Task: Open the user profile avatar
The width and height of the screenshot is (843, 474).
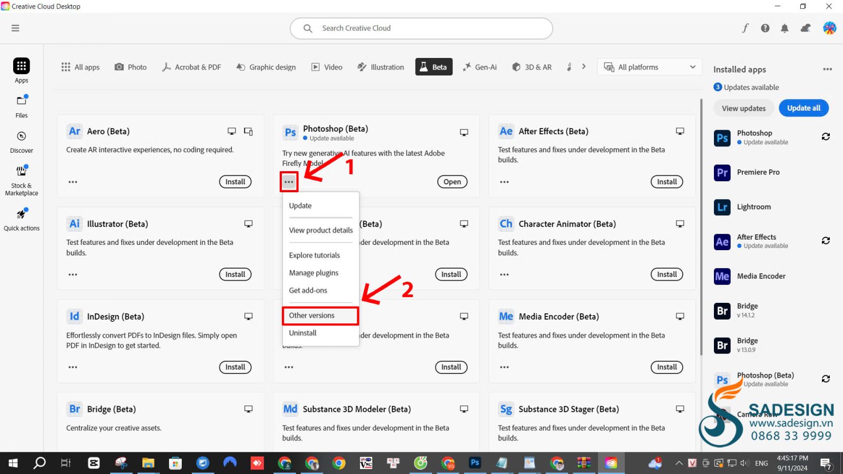Action: click(x=830, y=28)
